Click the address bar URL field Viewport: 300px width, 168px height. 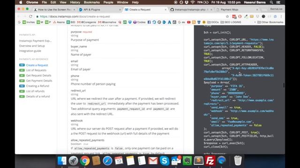click(x=130, y=16)
